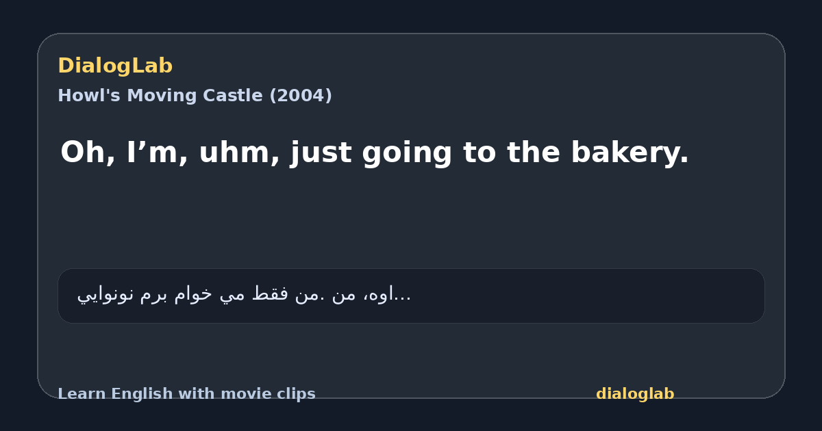Click the year '(2004)' in the movie title
Image resolution: width=822 pixels, height=431 pixels.
coord(300,96)
